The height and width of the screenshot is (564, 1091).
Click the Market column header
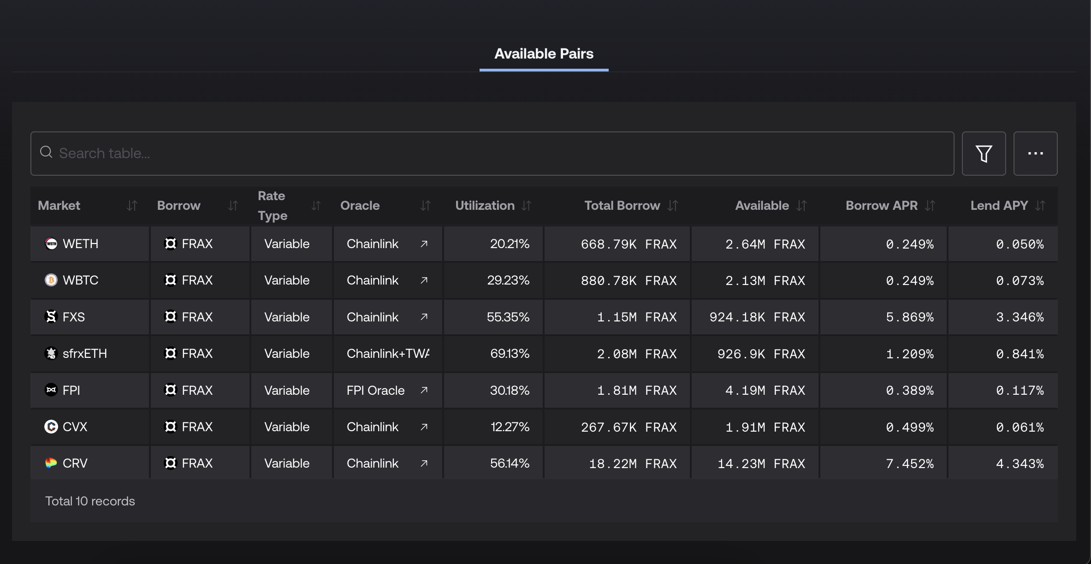[x=59, y=206]
